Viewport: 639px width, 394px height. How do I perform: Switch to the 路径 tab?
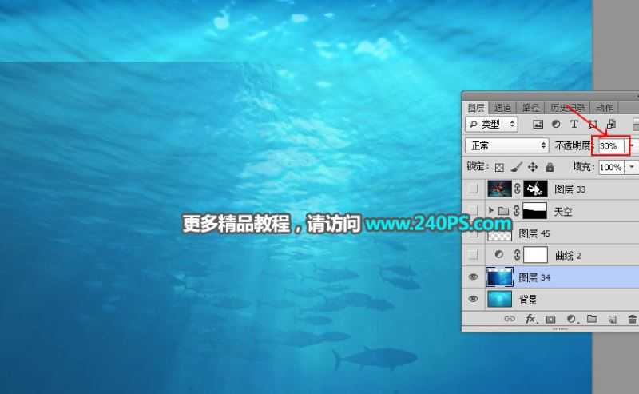[530, 108]
